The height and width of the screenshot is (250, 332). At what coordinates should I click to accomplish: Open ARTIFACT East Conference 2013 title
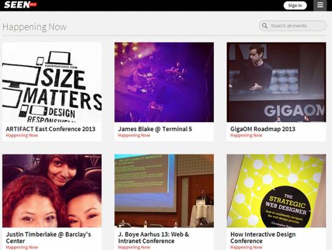(51, 129)
